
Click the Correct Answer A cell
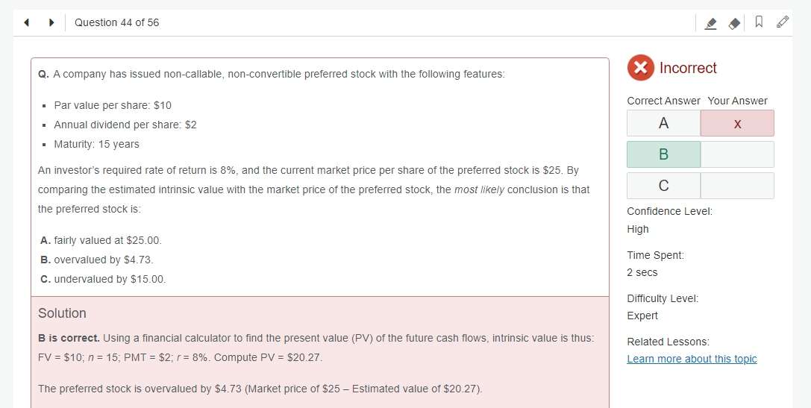click(x=663, y=123)
